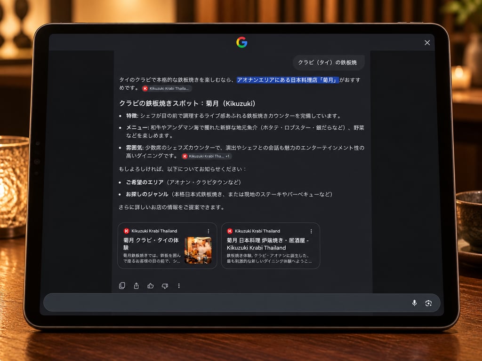Screen dimensions: 482x361
Task: Click the teppanyaki photo thumbnail in first card
Action: [198, 251]
